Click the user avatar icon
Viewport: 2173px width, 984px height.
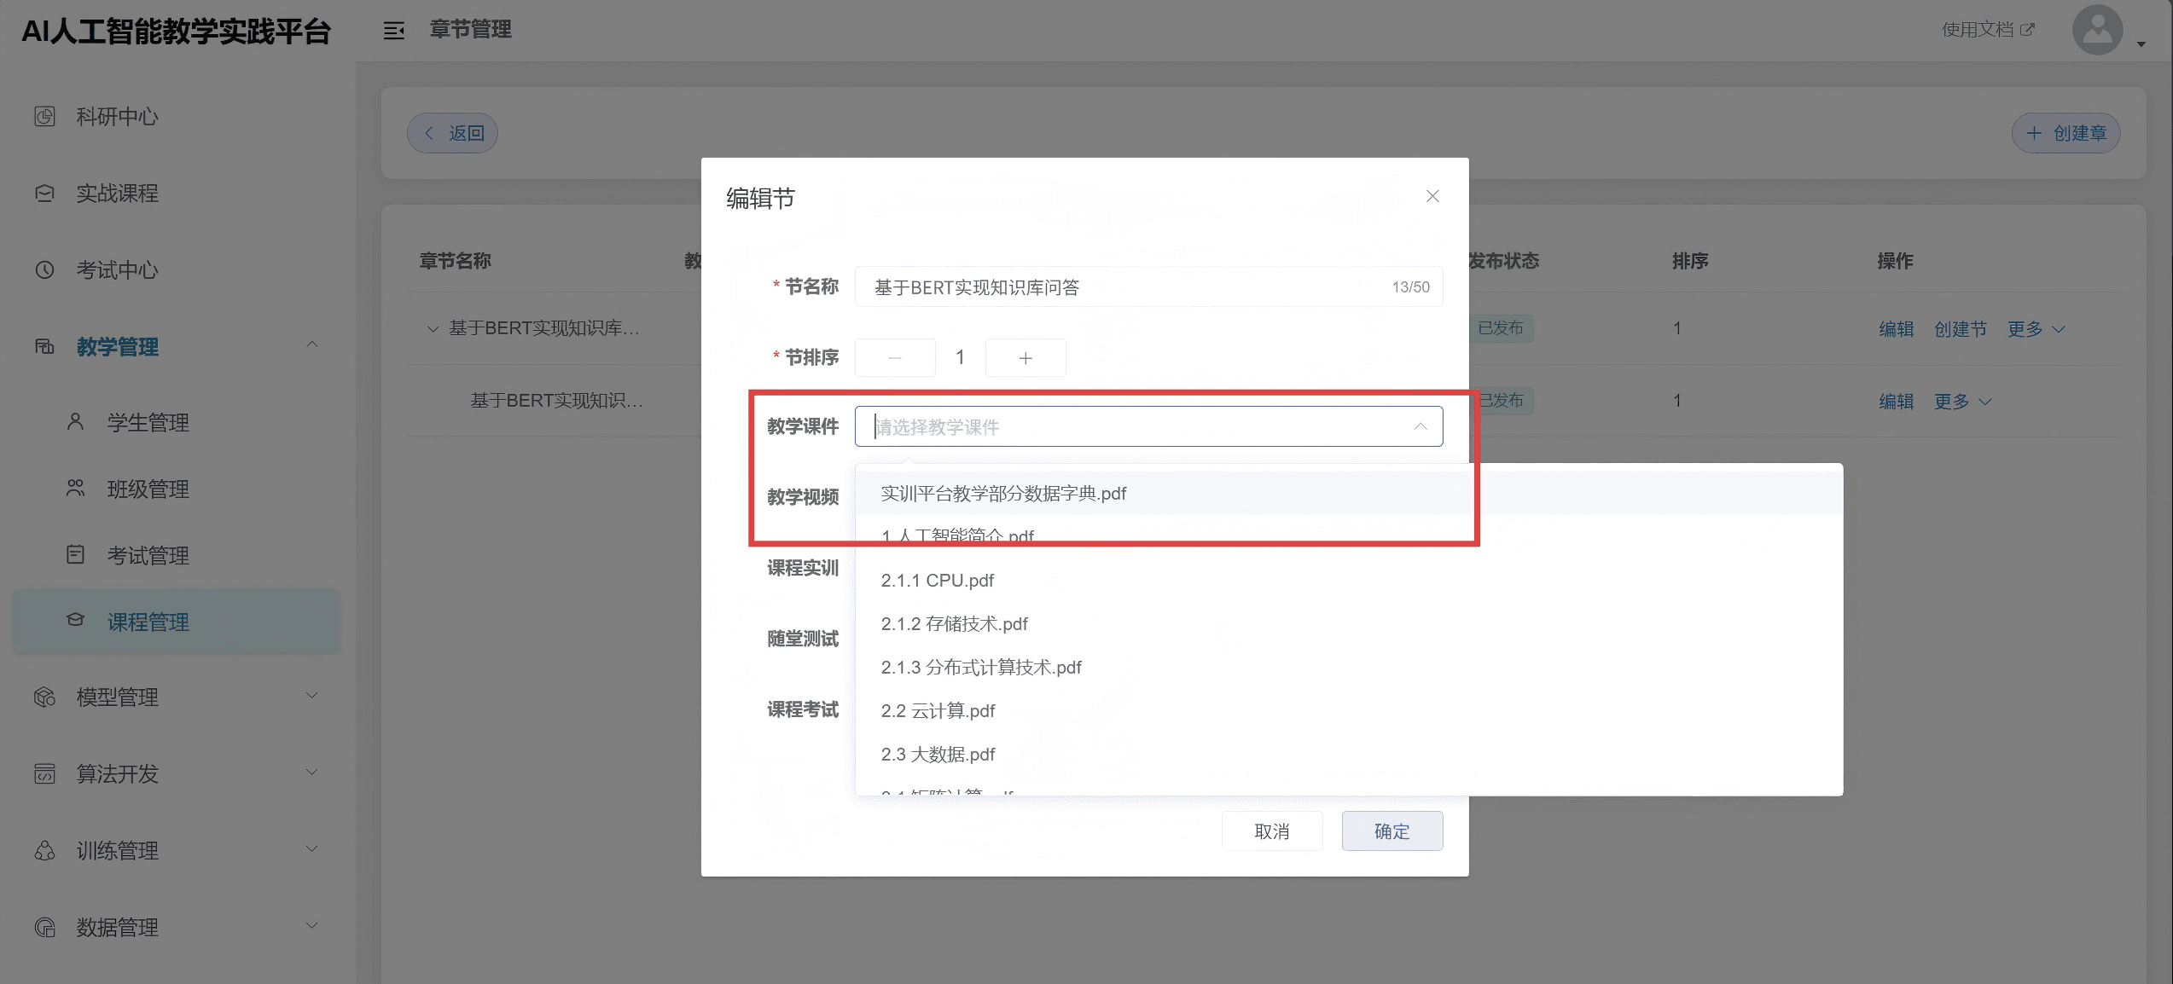click(2097, 31)
